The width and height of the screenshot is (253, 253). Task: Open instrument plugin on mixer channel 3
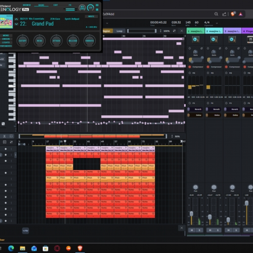pos(232,39)
